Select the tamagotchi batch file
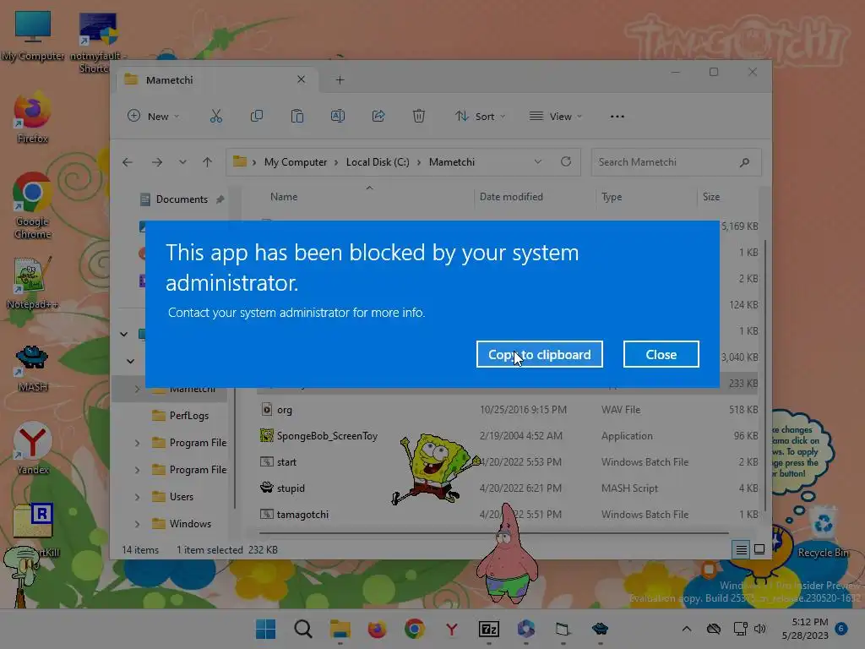The image size is (865, 649). (508, 515)
